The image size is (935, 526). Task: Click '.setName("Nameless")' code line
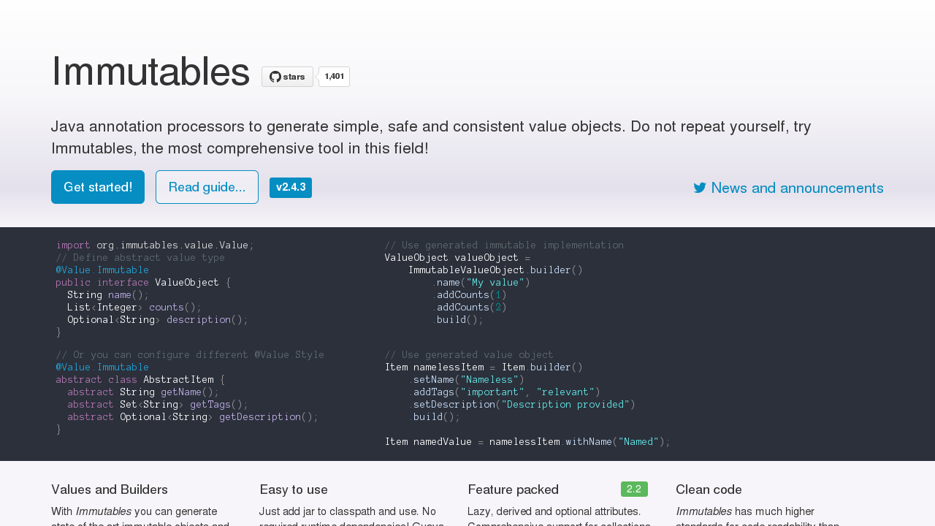tap(466, 380)
